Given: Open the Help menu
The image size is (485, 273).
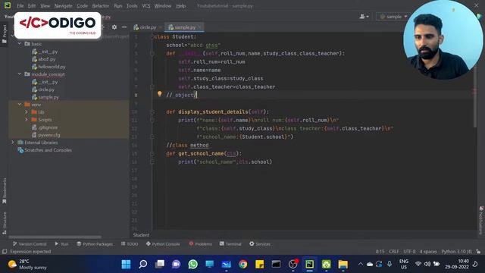Looking at the screenshot, I should pos(180,5).
